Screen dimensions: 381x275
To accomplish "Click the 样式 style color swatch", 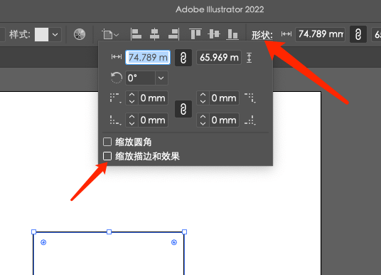I will pyautogui.click(x=41, y=35).
